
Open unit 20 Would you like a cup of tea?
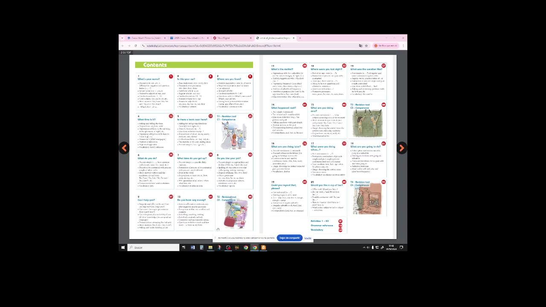point(327,185)
